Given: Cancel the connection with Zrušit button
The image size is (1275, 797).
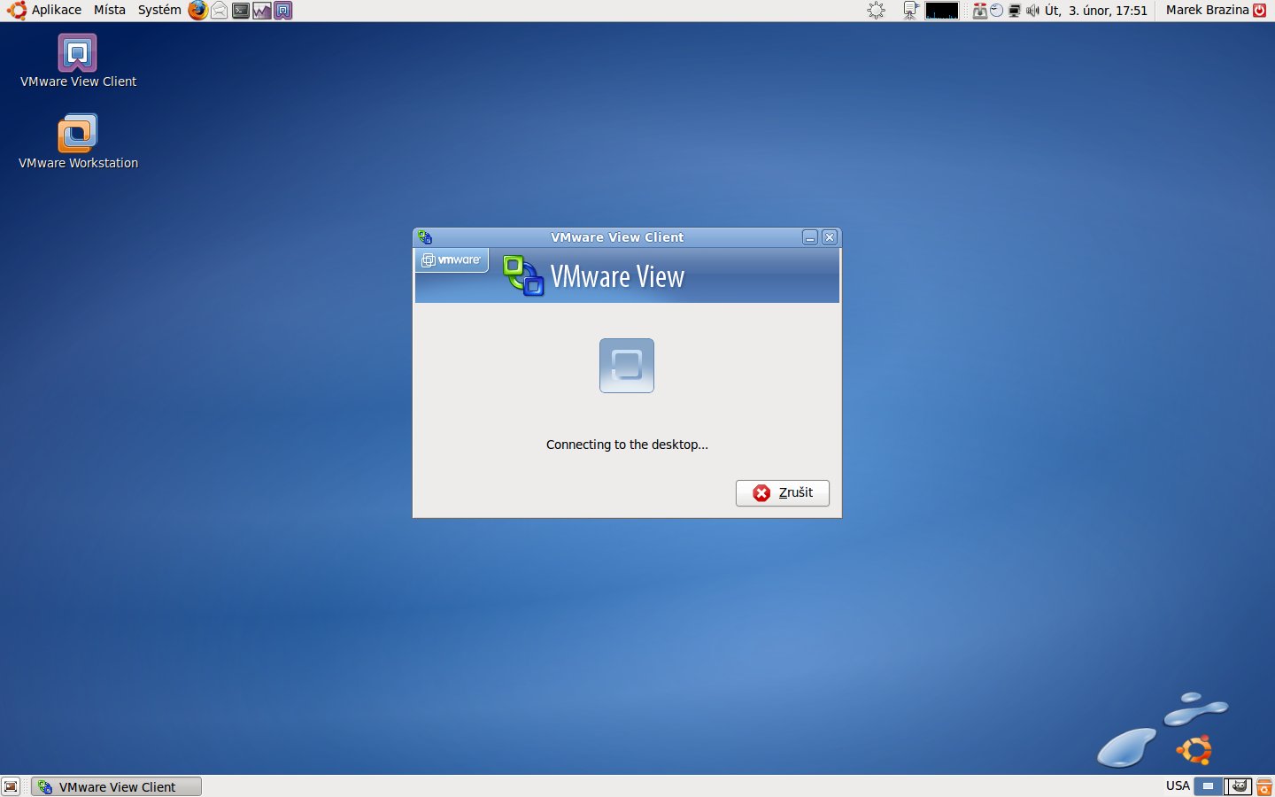Looking at the screenshot, I should coord(783,493).
